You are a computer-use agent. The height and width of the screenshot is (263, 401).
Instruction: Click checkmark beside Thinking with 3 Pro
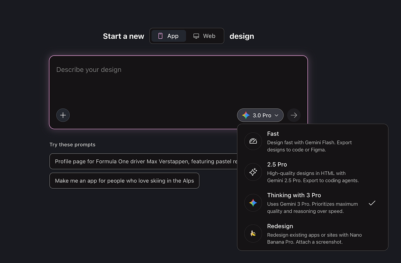click(x=372, y=203)
